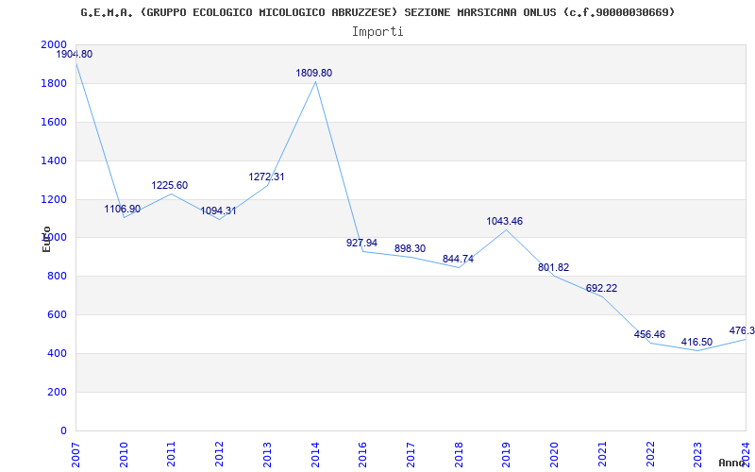Click the Anno x-axis title
This screenshot has height=472, width=755.
[732, 463]
